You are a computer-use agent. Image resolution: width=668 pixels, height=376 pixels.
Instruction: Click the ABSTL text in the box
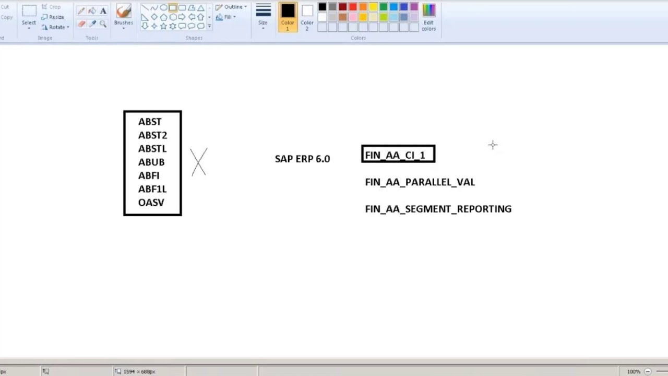click(152, 149)
